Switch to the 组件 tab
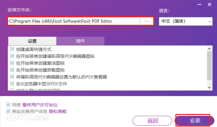217x127 pixels. tap(80, 41)
